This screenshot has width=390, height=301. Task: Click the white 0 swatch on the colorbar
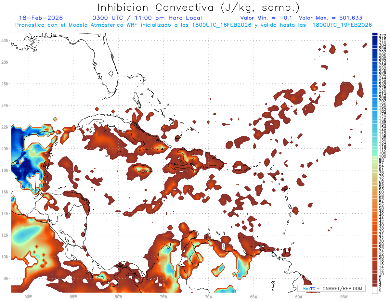click(x=375, y=290)
